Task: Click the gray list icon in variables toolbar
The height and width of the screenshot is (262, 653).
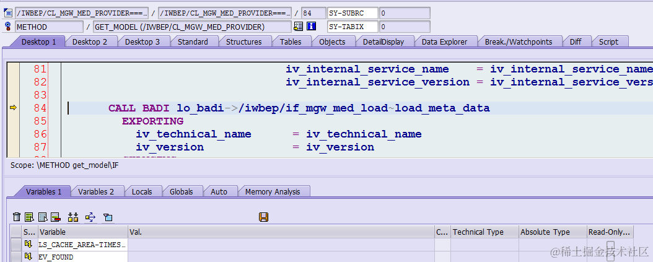Action: [43, 217]
